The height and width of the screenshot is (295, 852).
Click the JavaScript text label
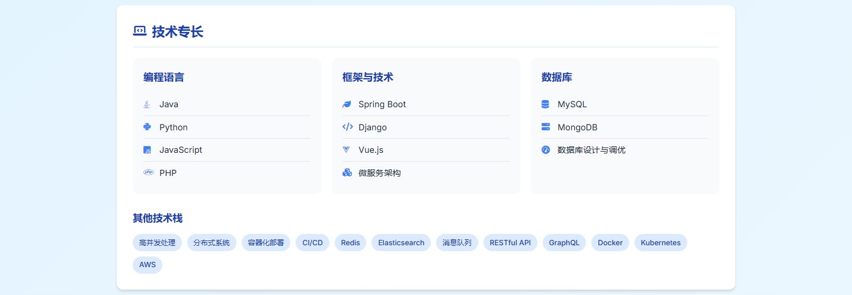[181, 150]
